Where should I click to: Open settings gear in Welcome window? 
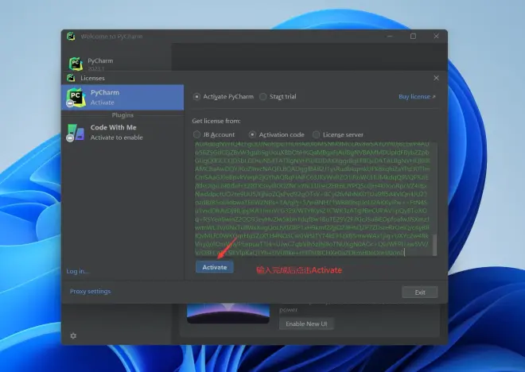pos(73,335)
